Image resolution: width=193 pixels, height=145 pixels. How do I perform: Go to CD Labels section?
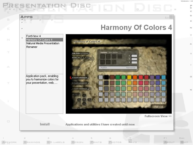click(x=56, y=142)
